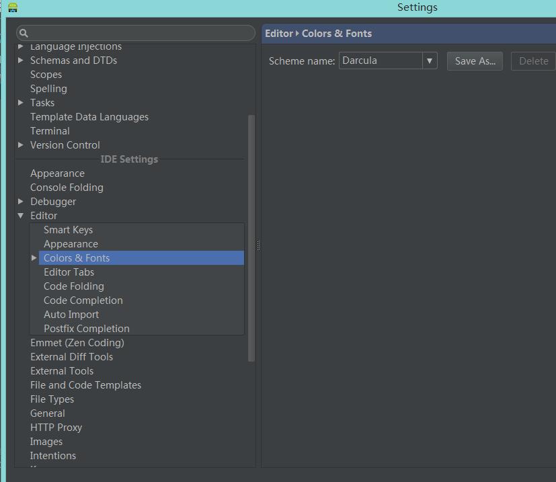Click the search magnifier icon
This screenshot has width=556, height=482.
pos(24,34)
